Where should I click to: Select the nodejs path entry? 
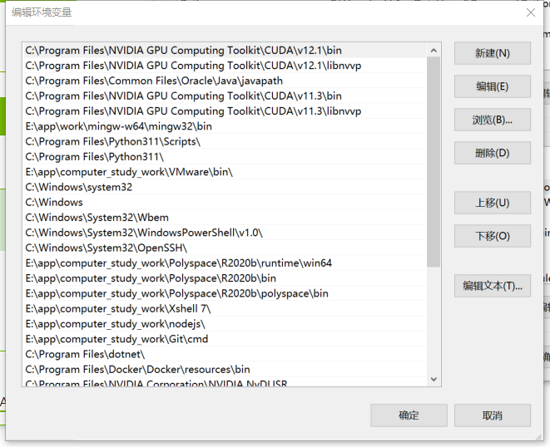point(115,324)
